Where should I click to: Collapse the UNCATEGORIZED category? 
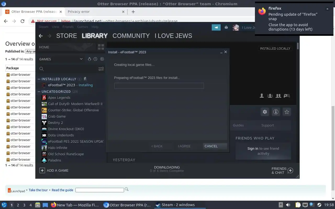(x=39, y=91)
